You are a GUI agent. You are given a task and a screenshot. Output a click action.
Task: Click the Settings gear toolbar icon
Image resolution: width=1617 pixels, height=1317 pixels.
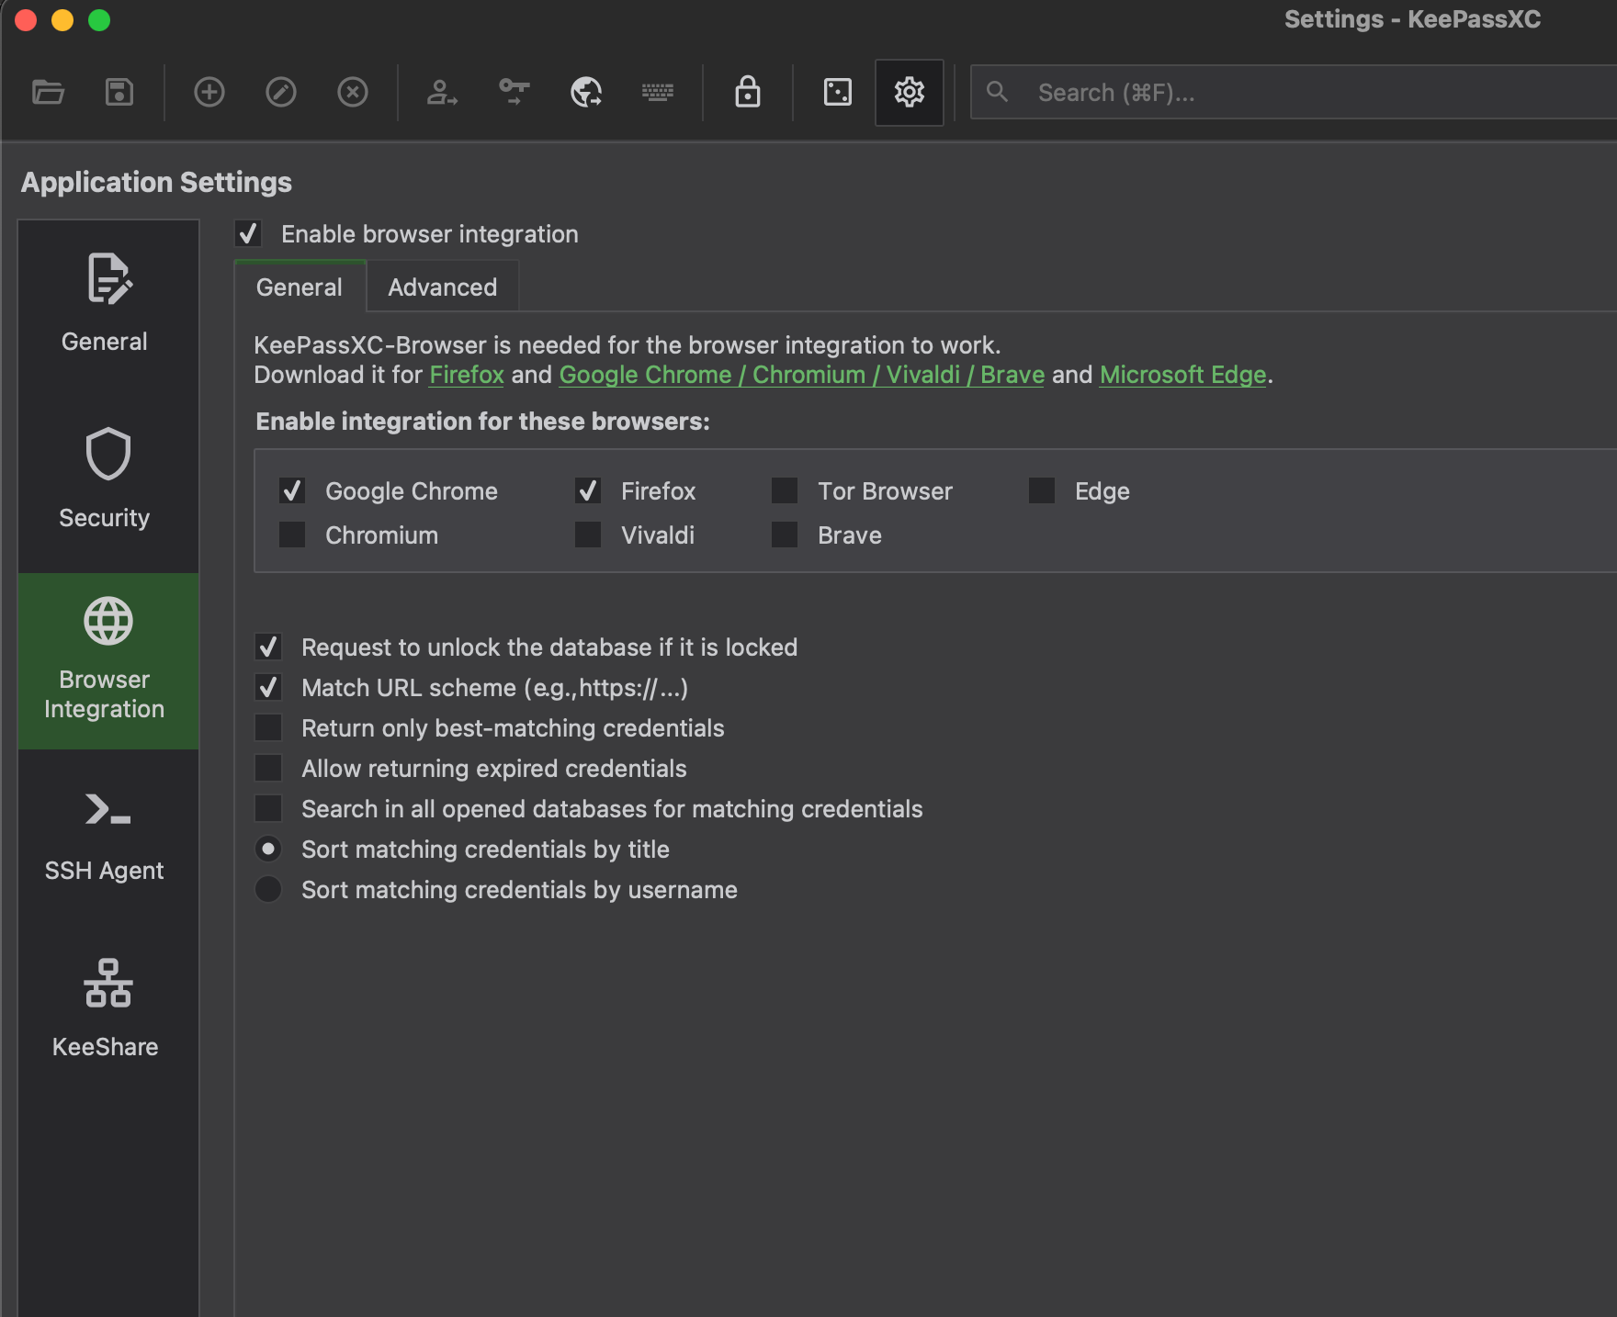pos(910,93)
